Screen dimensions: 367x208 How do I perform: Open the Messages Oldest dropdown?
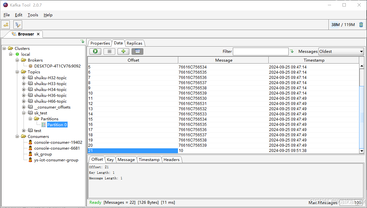(341, 52)
